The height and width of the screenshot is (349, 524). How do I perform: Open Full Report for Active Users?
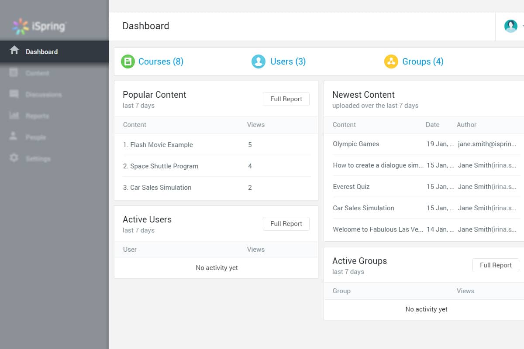tap(286, 224)
